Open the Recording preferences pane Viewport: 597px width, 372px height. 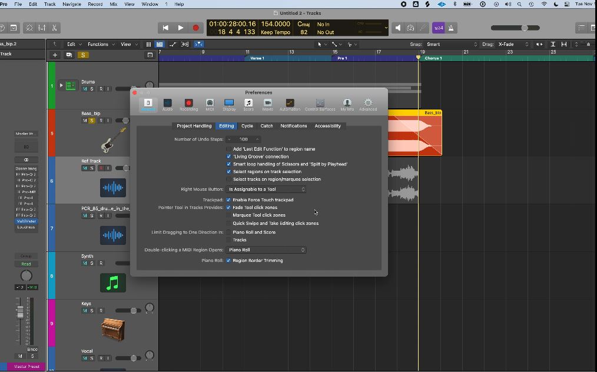coord(188,104)
